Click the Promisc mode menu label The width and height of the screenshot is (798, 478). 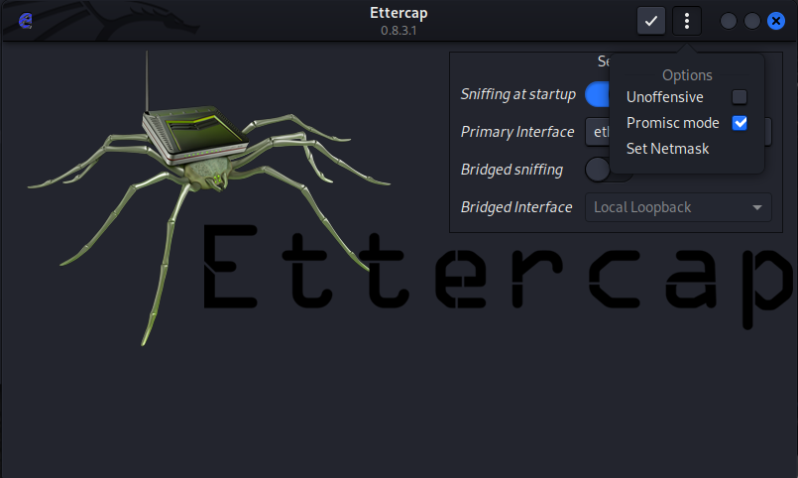pyautogui.click(x=672, y=123)
